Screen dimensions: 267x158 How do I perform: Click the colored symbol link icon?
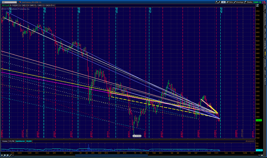click(x=20, y=2)
